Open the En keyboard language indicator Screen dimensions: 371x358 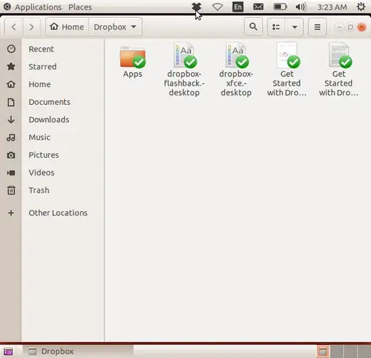pyautogui.click(x=238, y=7)
